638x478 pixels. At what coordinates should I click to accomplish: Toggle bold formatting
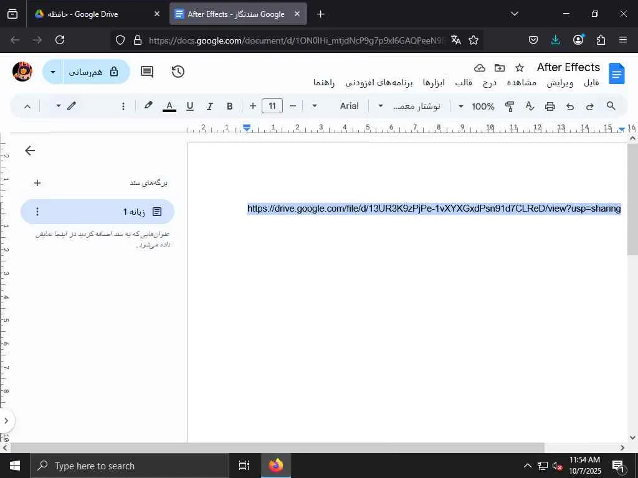pos(229,106)
